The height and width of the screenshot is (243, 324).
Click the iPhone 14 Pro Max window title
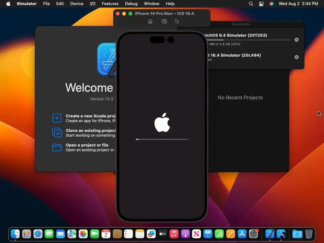pyautogui.click(x=165, y=13)
